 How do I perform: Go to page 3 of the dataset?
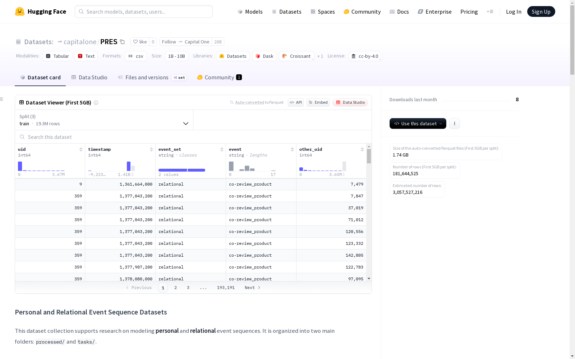click(x=188, y=288)
